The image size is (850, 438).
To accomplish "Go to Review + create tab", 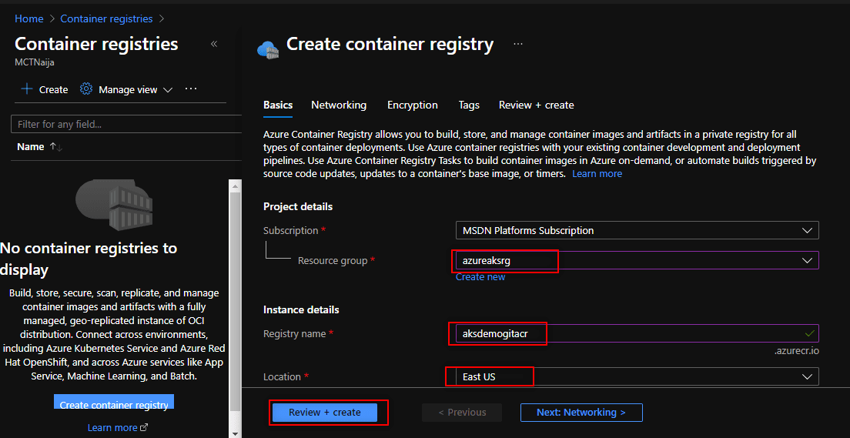I will 536,105.
